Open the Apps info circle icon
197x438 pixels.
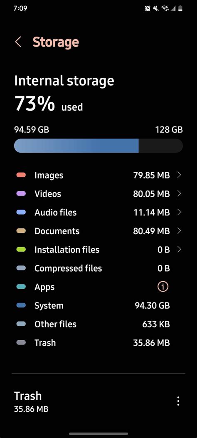click(x=163, y=287)
